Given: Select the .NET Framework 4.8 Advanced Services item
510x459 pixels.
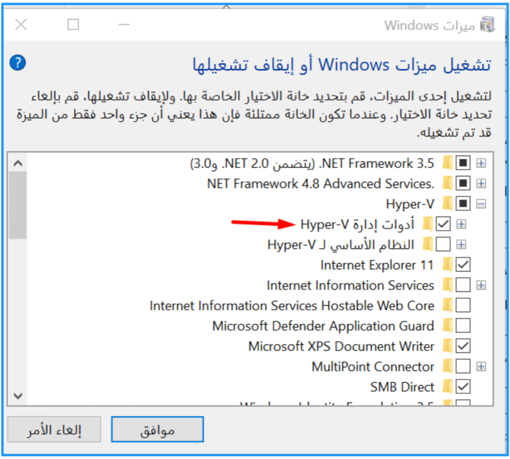Looking at the screenshot, I should 321,184.
